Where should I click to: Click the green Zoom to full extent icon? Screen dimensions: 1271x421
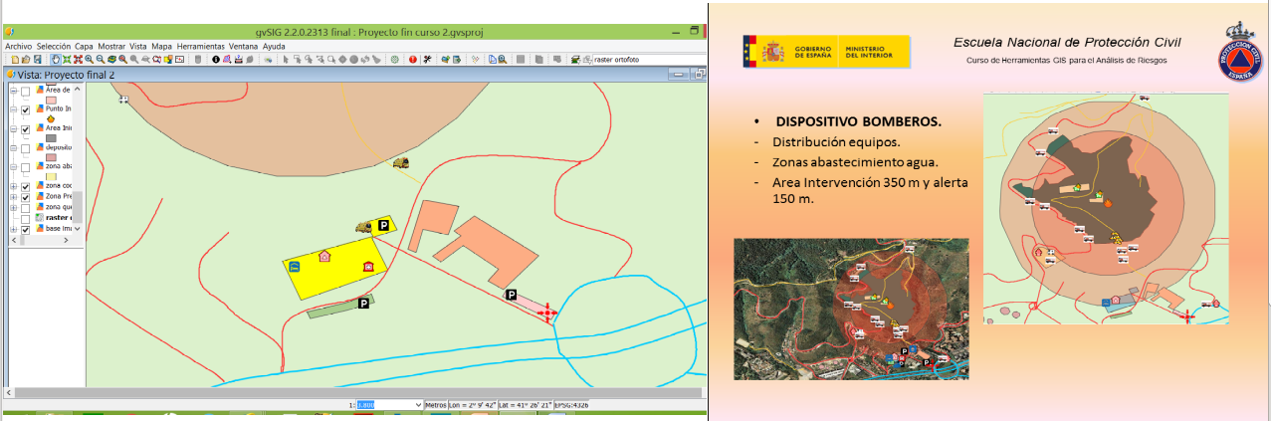67,60
